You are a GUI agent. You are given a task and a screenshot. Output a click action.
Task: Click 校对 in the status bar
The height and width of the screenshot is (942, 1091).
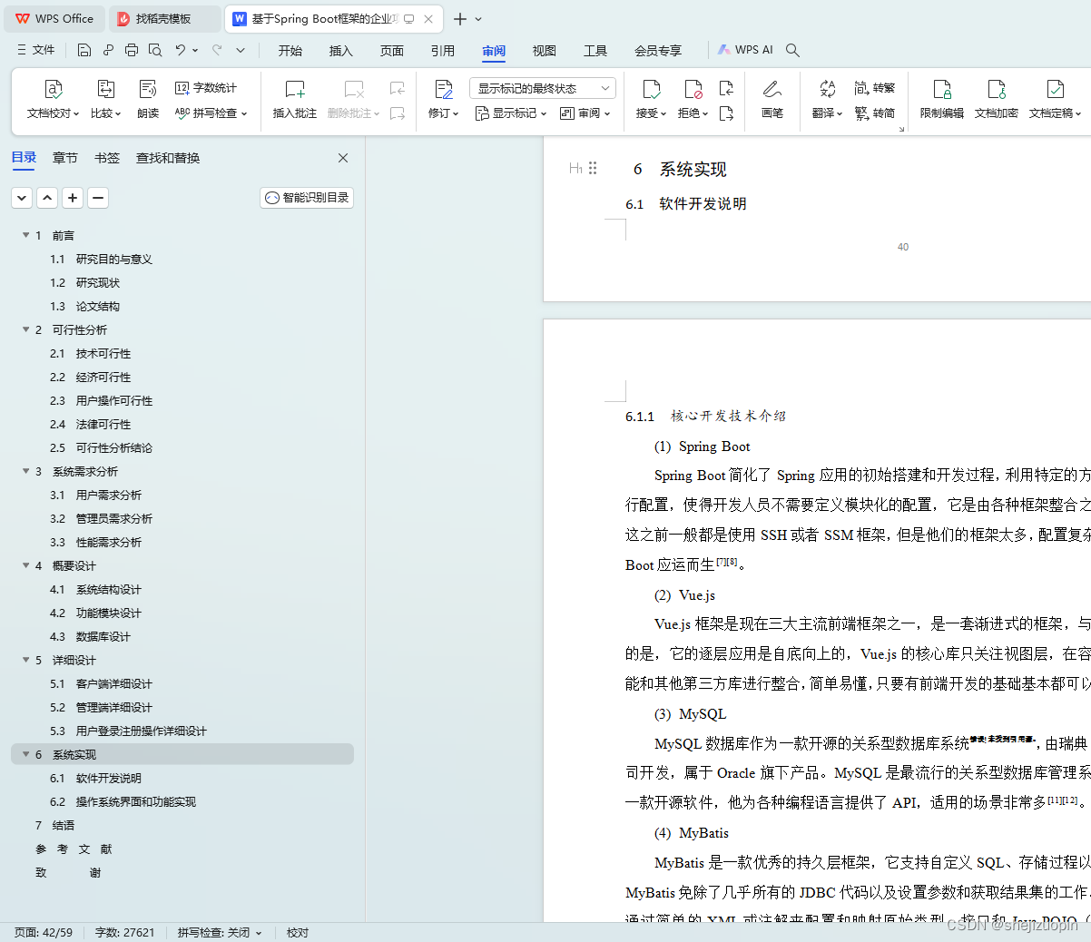(x=297, y=932)
